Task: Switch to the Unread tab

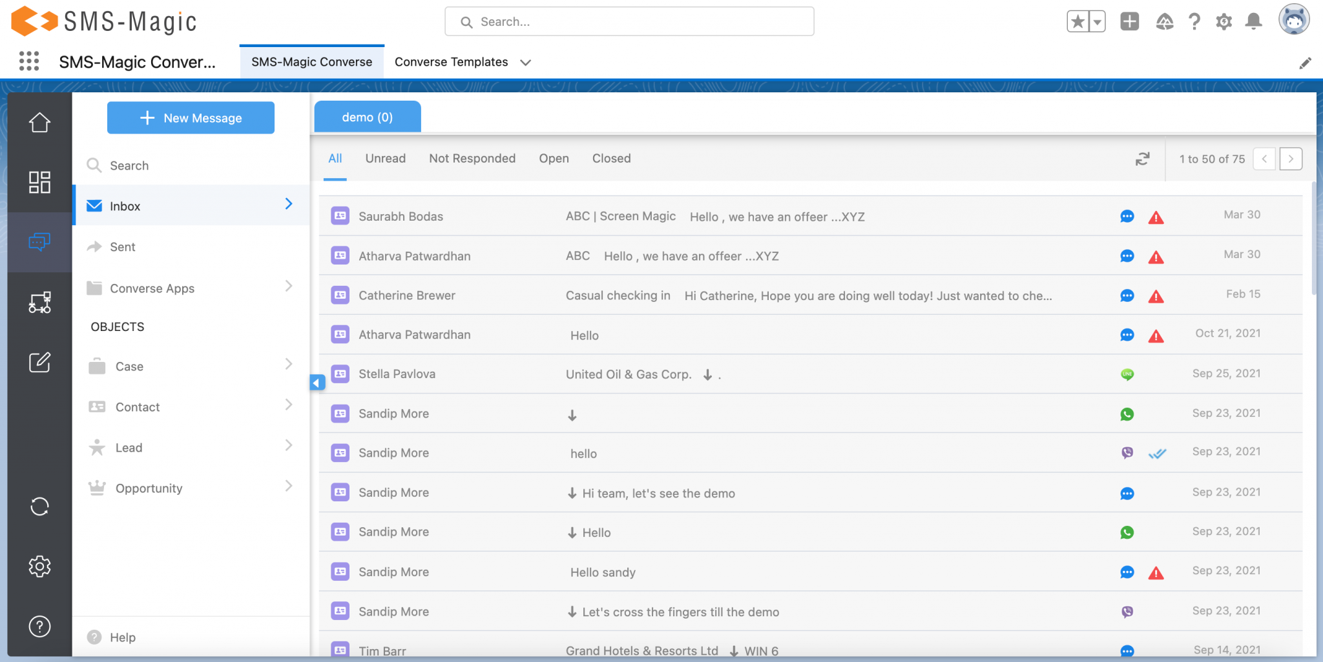Action: click(386, 158)
